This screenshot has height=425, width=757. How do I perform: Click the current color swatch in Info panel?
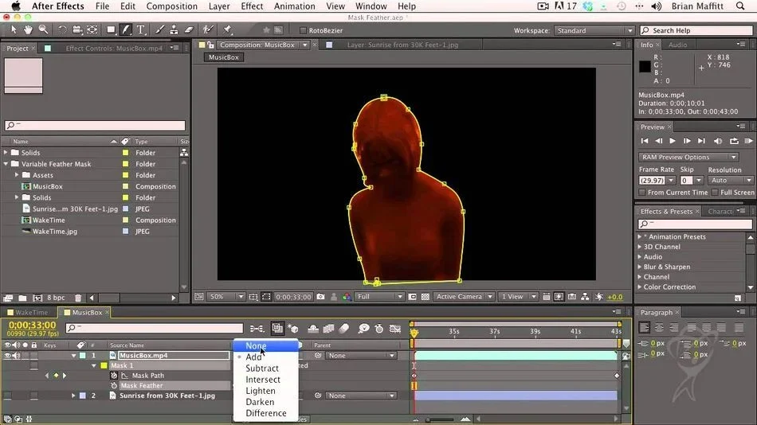tap(645, 67)
